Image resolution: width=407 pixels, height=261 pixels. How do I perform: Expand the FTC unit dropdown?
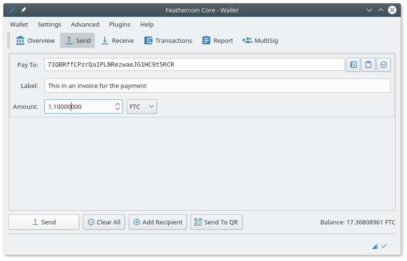click(142, 106)
